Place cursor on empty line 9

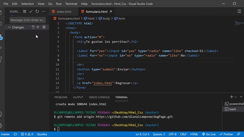(x=149, y=60)
